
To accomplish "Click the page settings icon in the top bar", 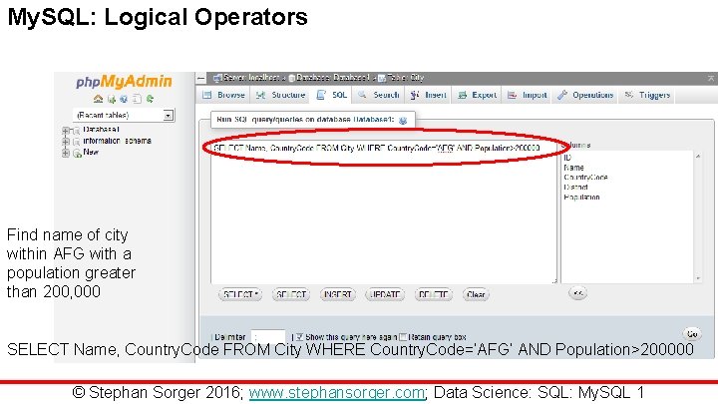I will tap(711, 79).
